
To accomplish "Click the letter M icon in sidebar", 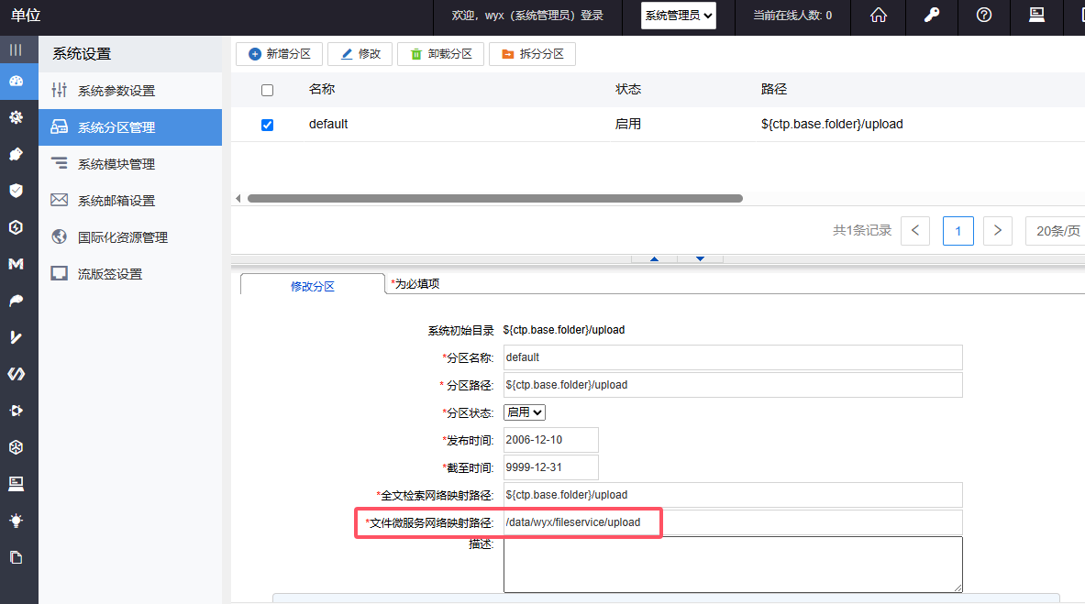I will [x=16, y=264].
